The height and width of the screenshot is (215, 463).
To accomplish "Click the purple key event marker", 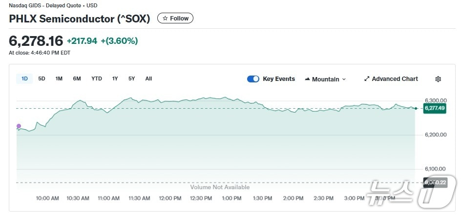I will point(19,126).
